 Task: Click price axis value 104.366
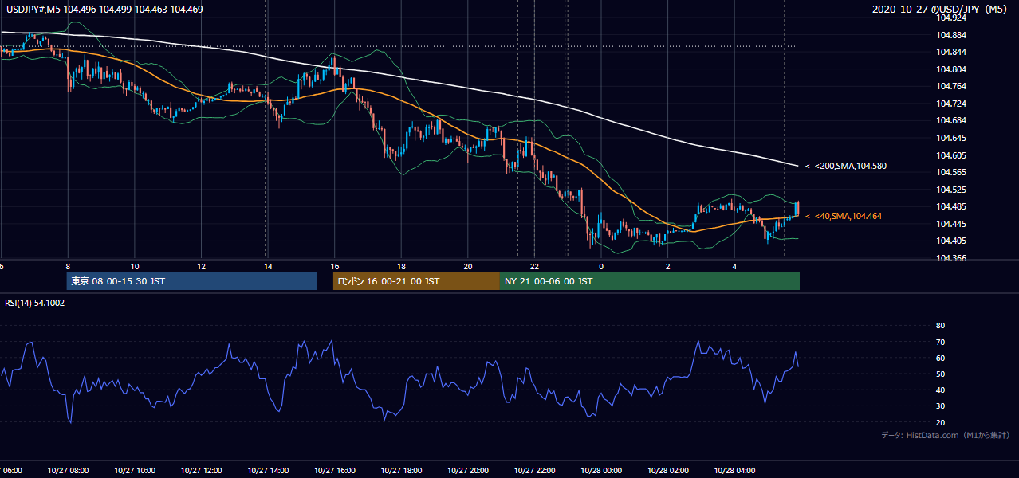tap(950, 258)
